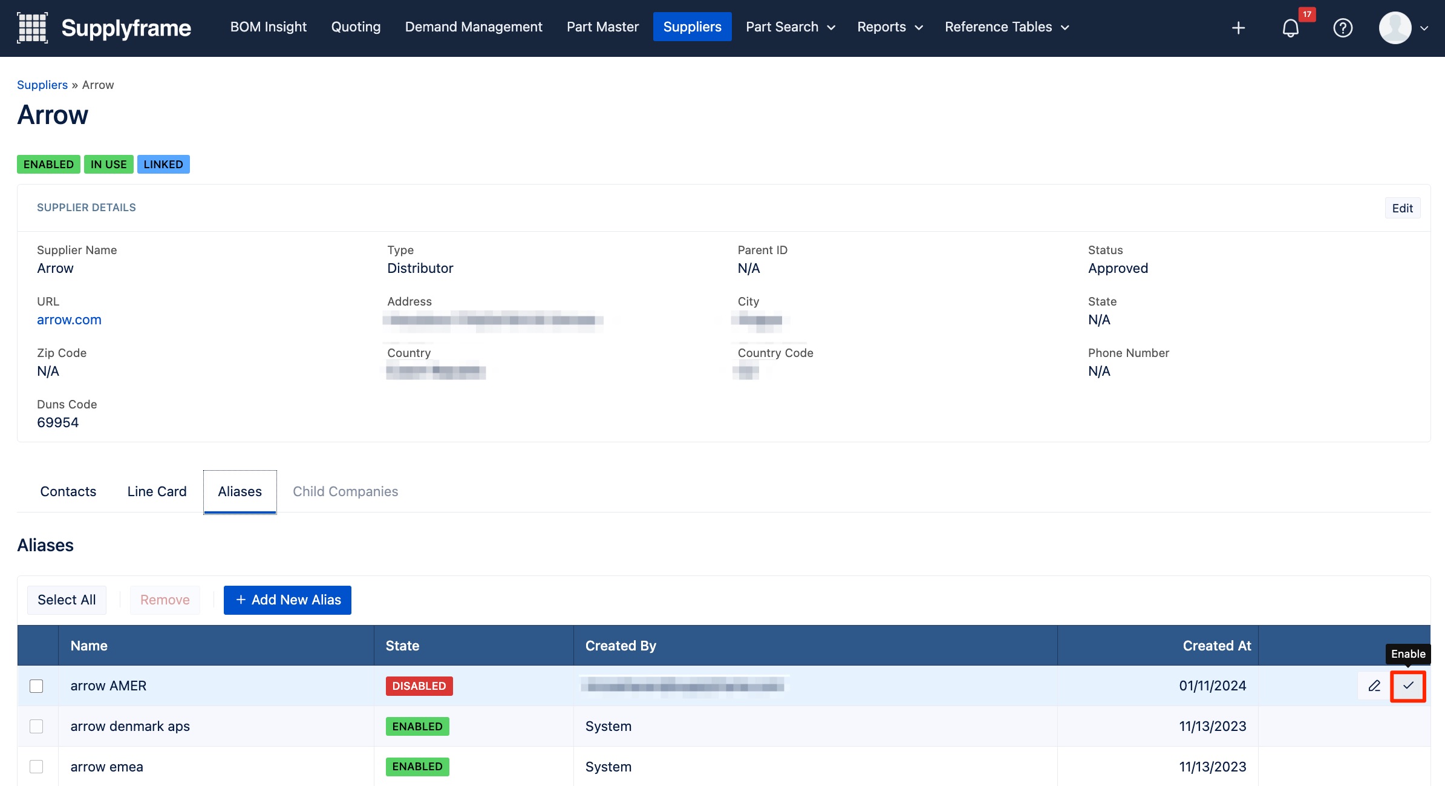Open the Child Companies tab
1445x786 pixels.
(x=345, y=491)
